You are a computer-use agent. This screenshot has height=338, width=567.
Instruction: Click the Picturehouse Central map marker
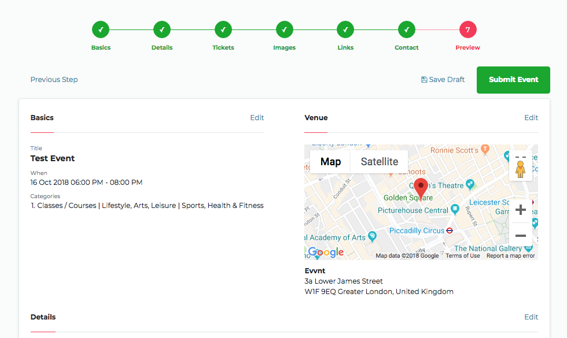(x=455, y=209)
